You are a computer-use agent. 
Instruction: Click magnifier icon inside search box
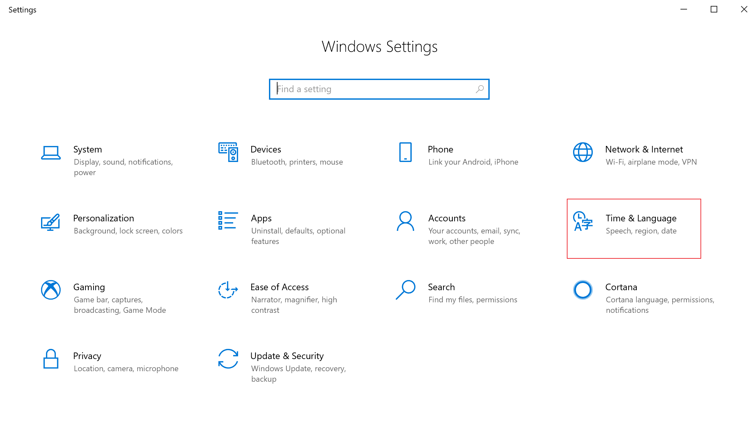tap(480, 89)
